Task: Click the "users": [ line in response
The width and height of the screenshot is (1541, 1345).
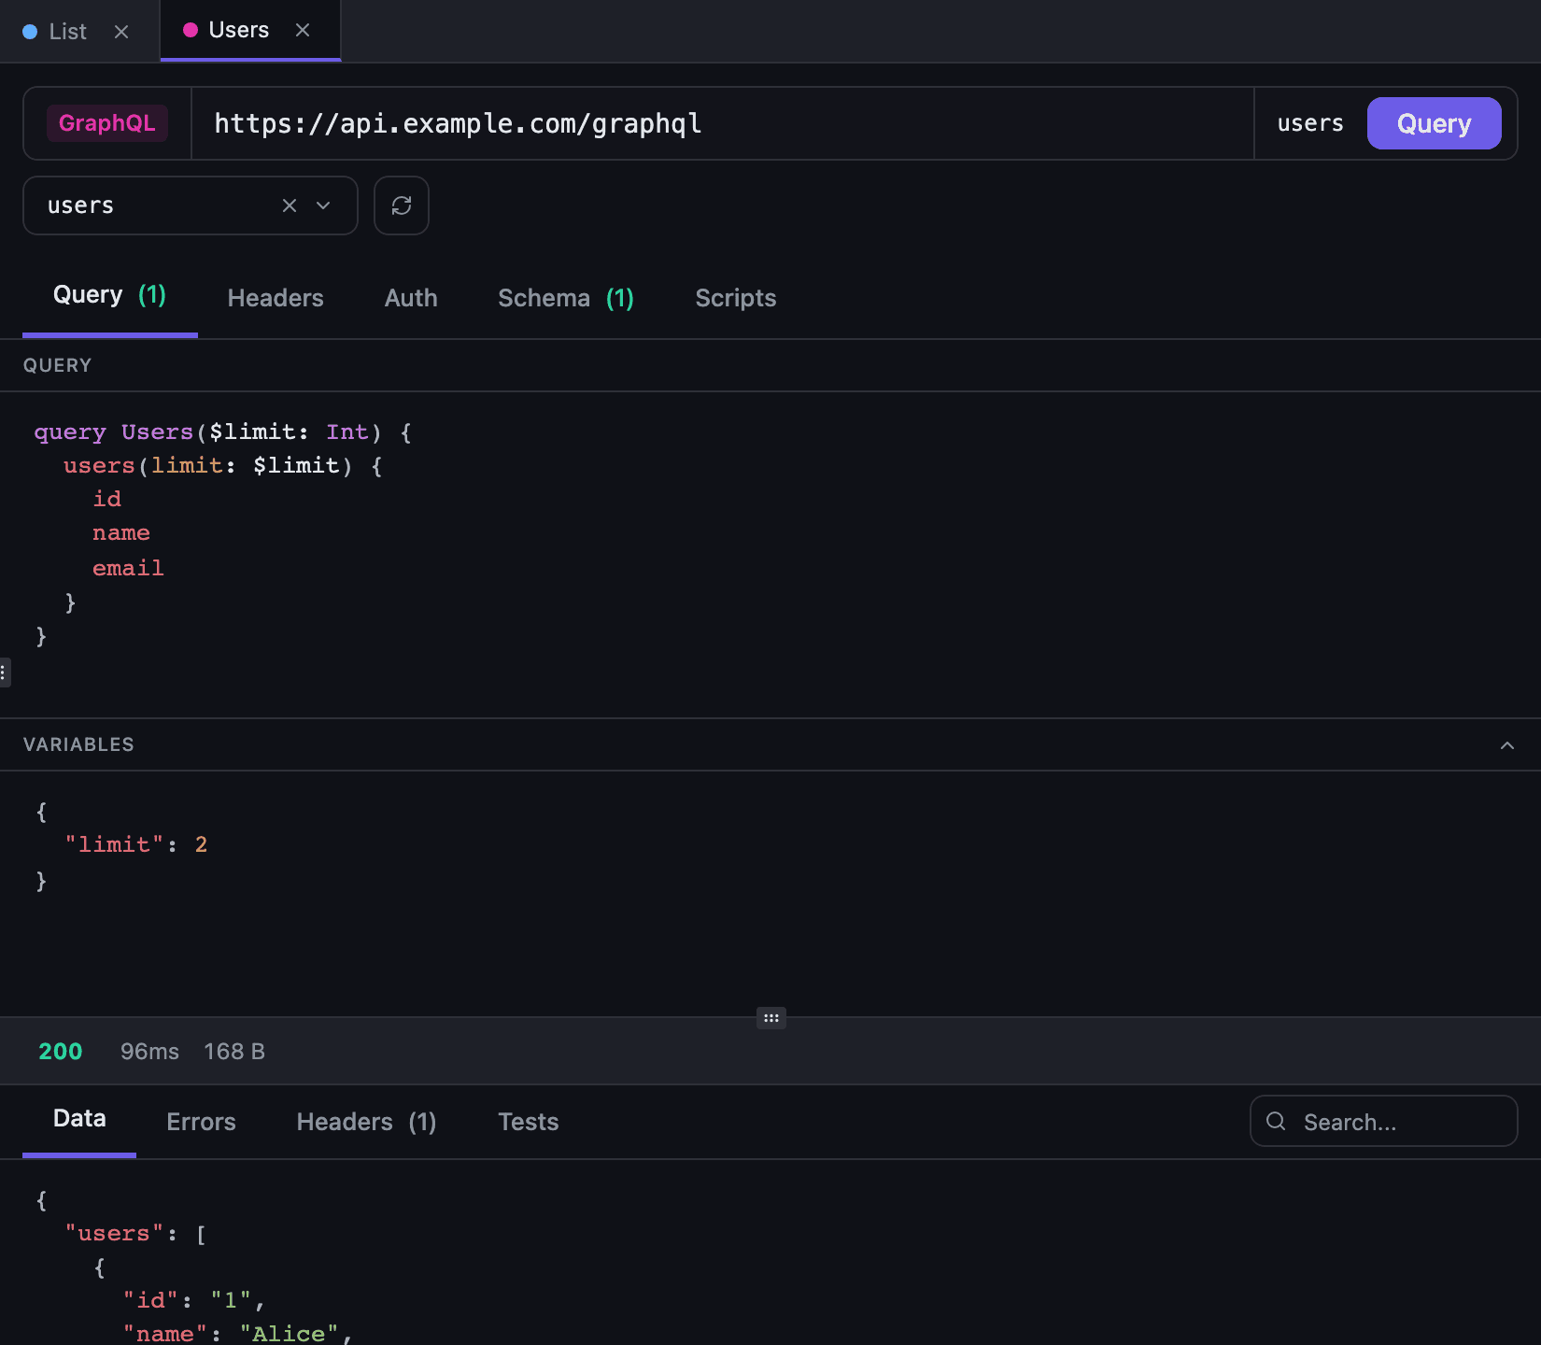Action: 135,1234
